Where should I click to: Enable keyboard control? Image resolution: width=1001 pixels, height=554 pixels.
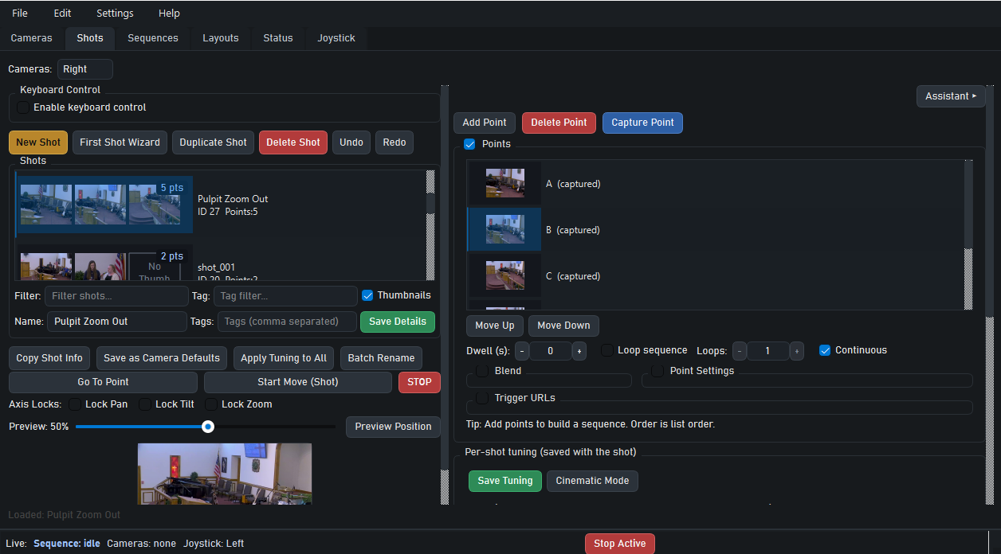[22, 107]
